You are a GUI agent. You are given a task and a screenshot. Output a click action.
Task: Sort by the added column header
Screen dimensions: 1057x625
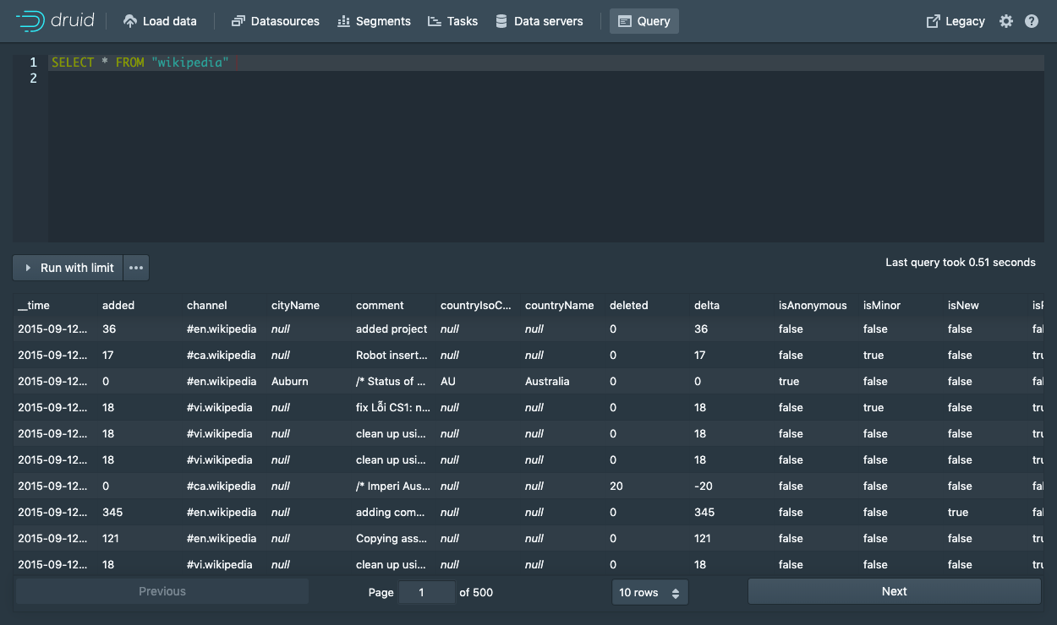[118, 305]
